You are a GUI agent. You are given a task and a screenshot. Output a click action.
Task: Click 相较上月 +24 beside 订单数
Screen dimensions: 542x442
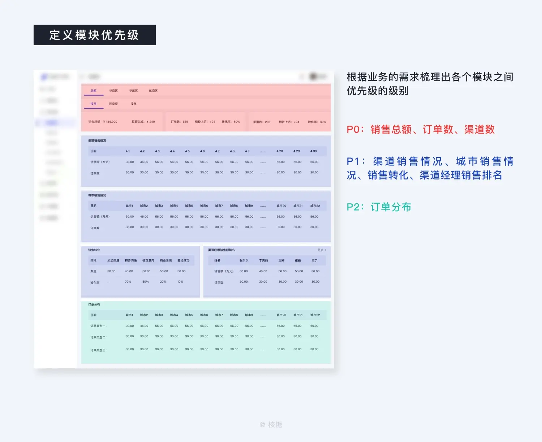coord(205,122)
